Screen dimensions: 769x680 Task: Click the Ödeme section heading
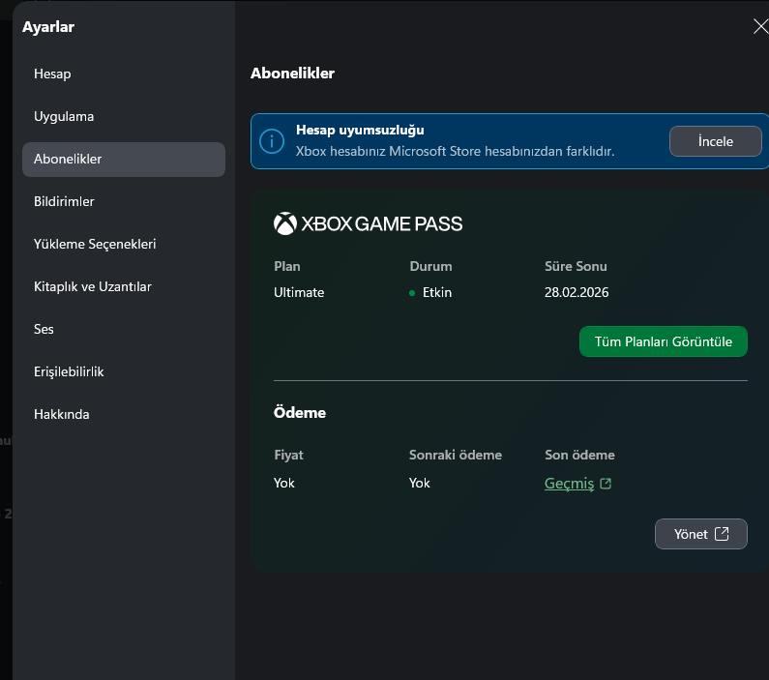[x=300, y=413]
